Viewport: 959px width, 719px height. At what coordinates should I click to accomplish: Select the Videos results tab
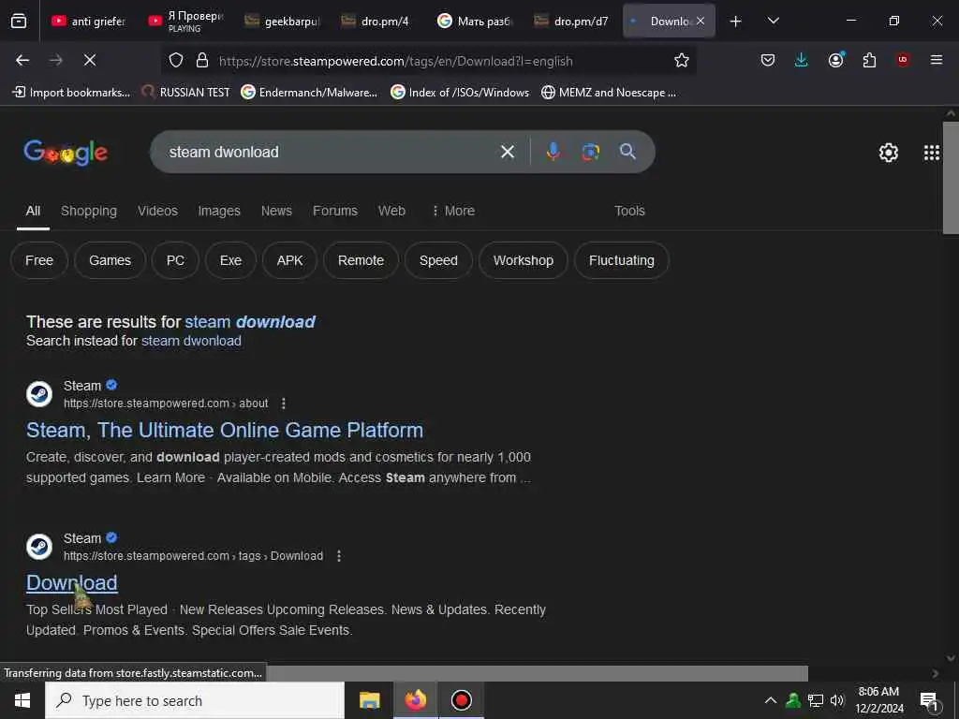(x=157, y=211)
